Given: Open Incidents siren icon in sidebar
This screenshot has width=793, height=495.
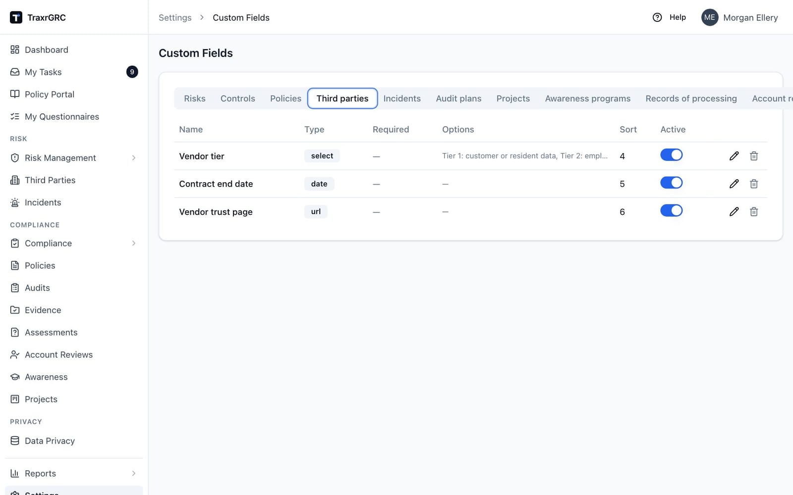Looking at the screenshot, I should coord(15,202).
